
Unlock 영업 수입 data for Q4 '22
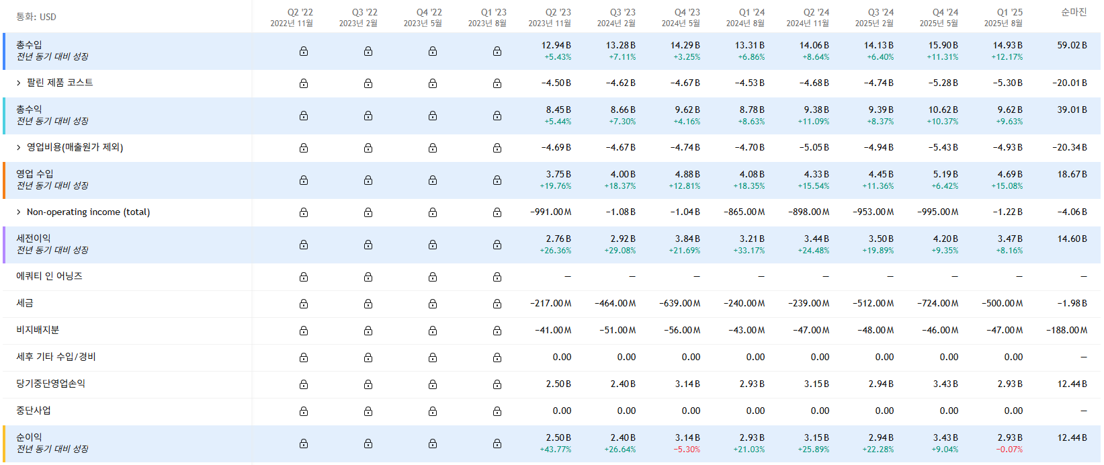point(433,180)
